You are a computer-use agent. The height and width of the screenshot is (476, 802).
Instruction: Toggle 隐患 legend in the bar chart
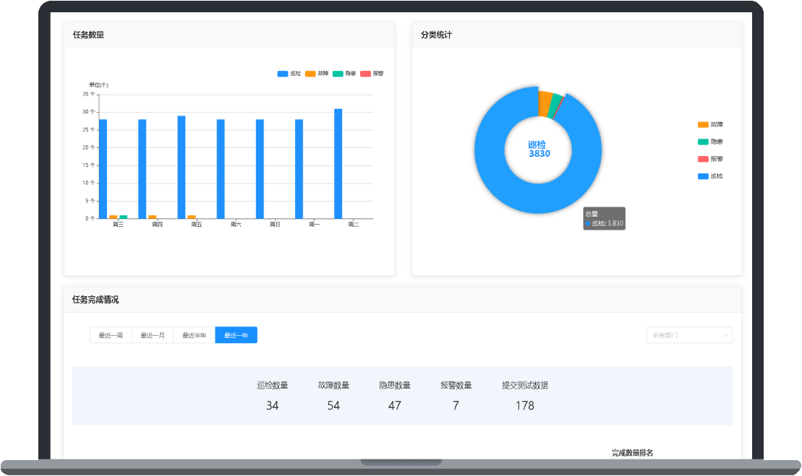pos(344,74)
